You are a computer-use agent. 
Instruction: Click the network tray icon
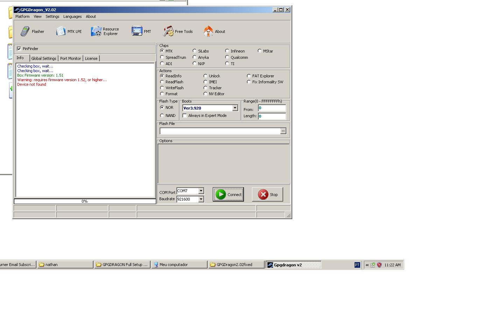point(373,265)
